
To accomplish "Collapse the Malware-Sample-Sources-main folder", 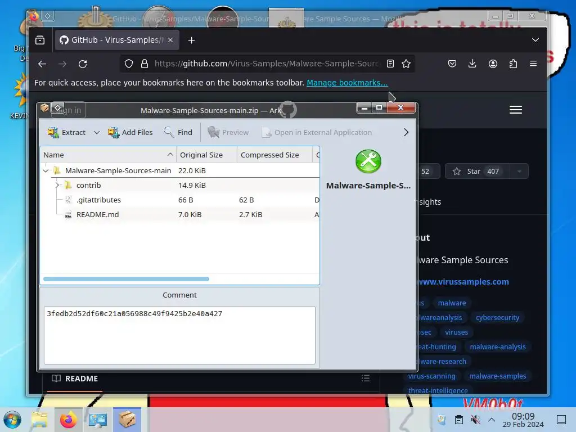I will [x=46, y=170].
